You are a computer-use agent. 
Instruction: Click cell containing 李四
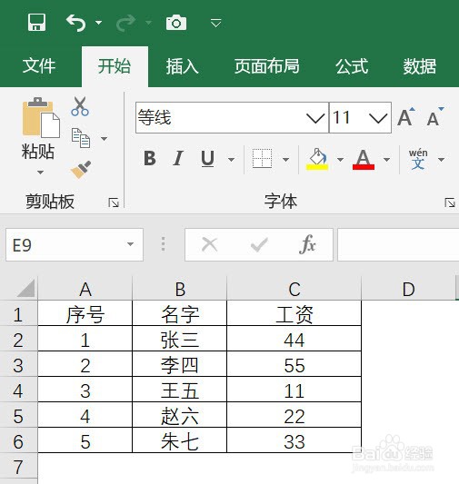(180, 364)
